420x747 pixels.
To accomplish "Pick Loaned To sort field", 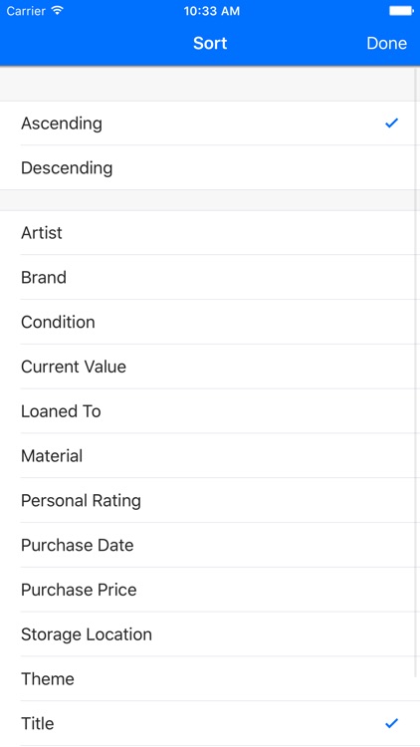I will 210,411.
